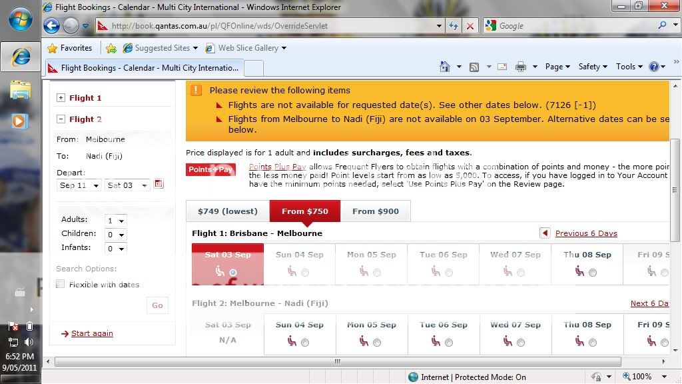682x384 pixels.
Task: Open the Safety menu
Action: point(593,67)
